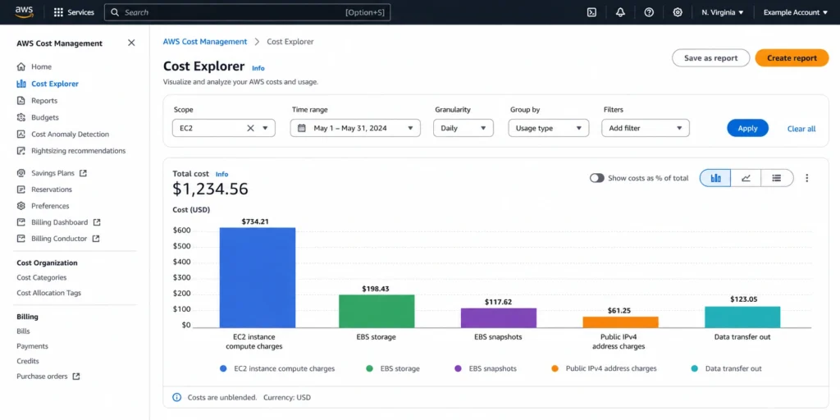Click Info link beside Cost Explorer title
This screenshot has height=420, width=840.
pyautogui.click(x=258, y=68)
